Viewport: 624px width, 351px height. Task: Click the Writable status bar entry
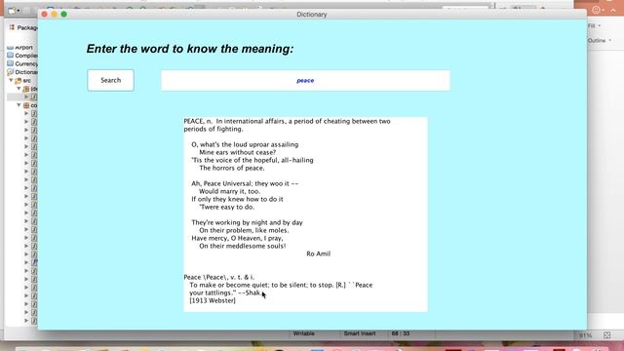(303, 333)
